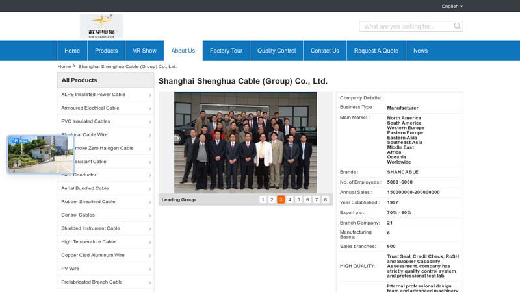Expand Bare Conductor chevron
The image size is (520, 292).
[150, 175]
